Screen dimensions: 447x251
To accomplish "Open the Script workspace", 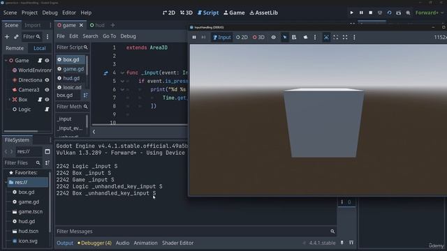I will tap(208, 13).
